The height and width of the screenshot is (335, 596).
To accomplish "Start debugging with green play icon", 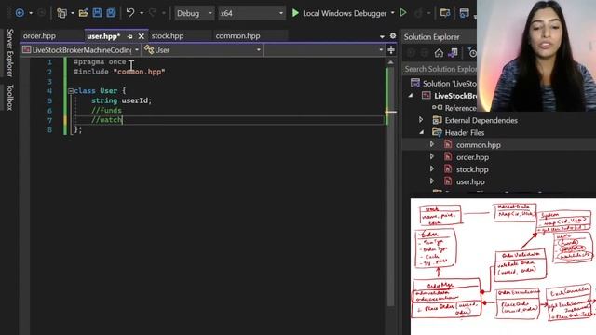I will point(295,13).
